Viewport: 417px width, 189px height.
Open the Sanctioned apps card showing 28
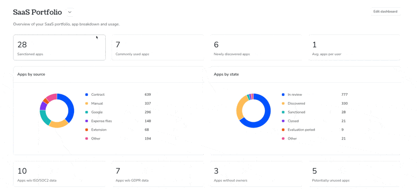click(59, 47)
